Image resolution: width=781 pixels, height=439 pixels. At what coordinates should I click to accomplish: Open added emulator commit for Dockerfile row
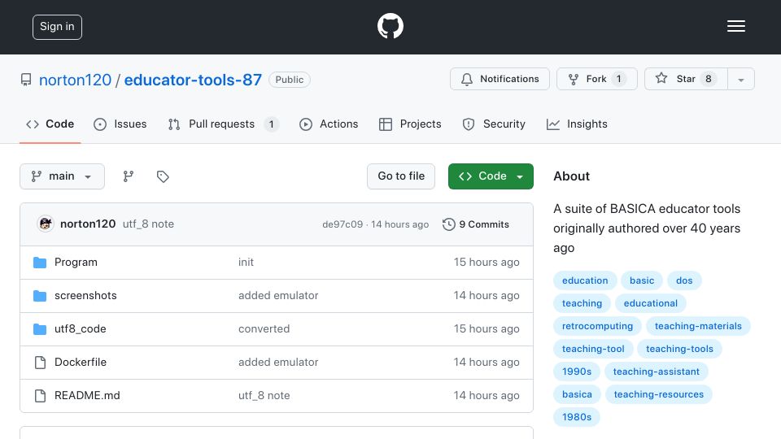coord(278,363)
